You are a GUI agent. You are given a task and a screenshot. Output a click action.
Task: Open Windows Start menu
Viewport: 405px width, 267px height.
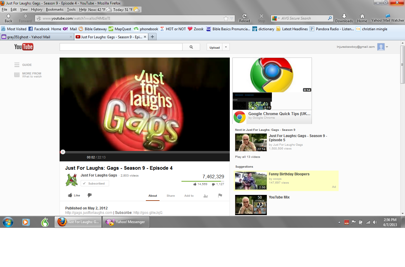tap(8, 222)
